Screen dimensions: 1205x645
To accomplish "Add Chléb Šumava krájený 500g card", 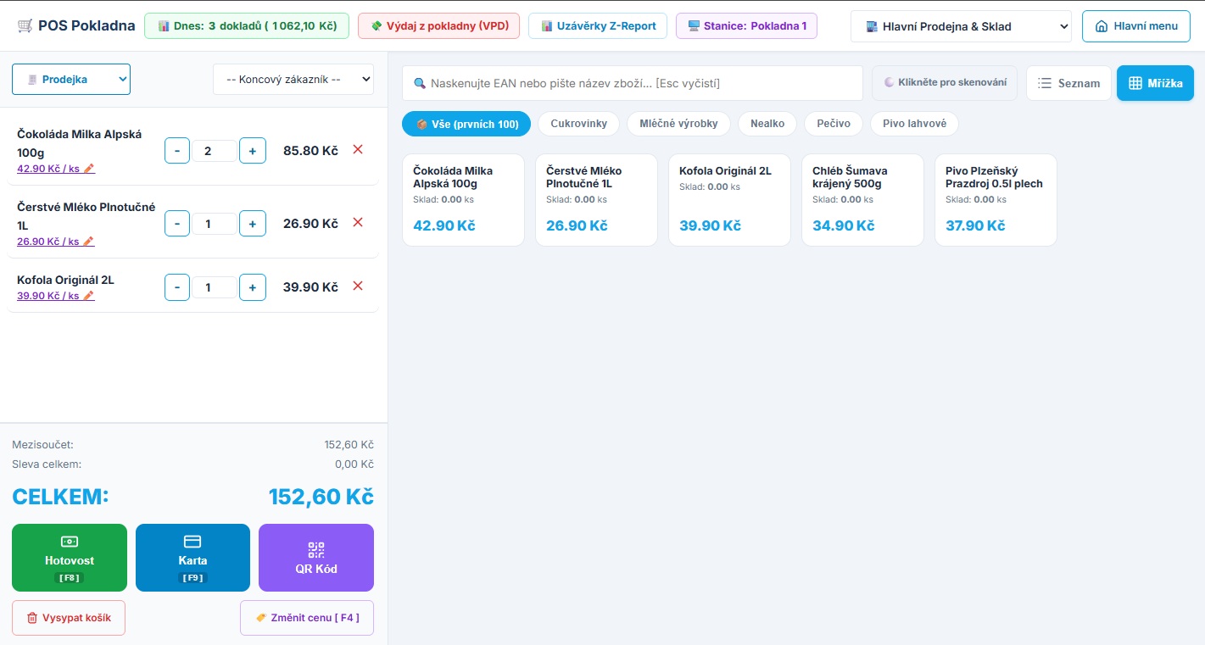I will point(862,200).
